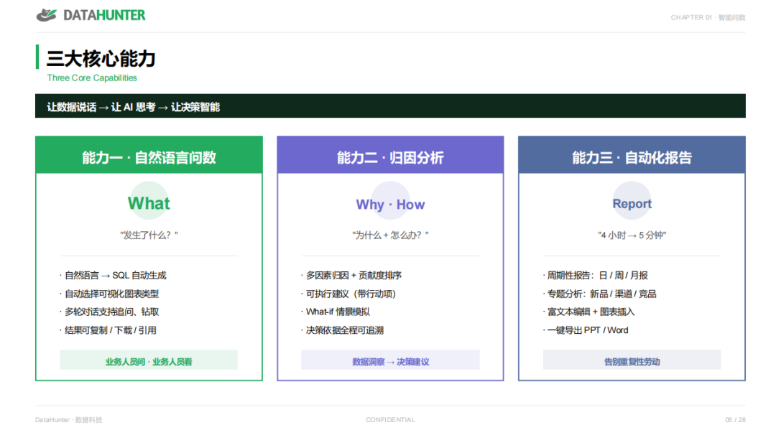Click the blue 'Report' circle badge
Viewport: 776px width, 435px height.
coord(632,201)
